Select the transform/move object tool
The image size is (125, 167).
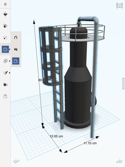[x=5, y=14]
